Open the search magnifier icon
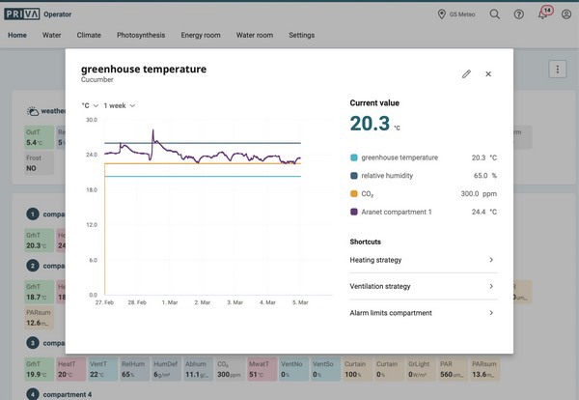Screen dimensions: 579x400 (x=495, y=14)
